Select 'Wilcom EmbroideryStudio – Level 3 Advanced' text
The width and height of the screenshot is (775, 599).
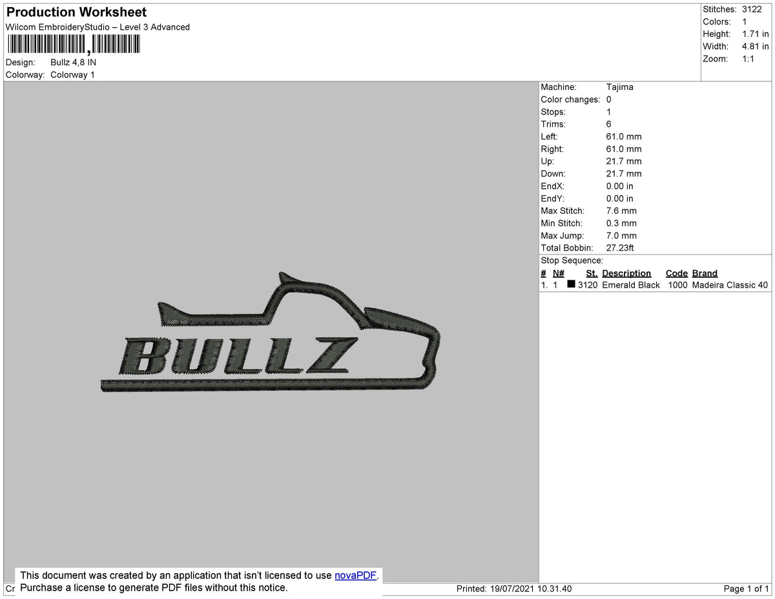pyautogui.click(x=98, y=27)
